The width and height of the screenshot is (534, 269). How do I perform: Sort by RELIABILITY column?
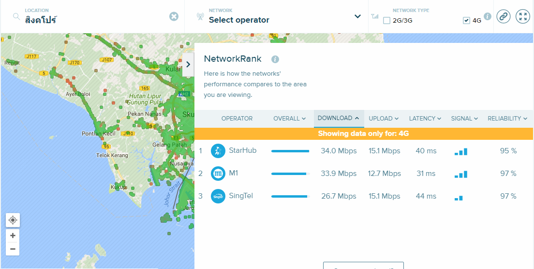pyautogui.click(x=508, y=119)
